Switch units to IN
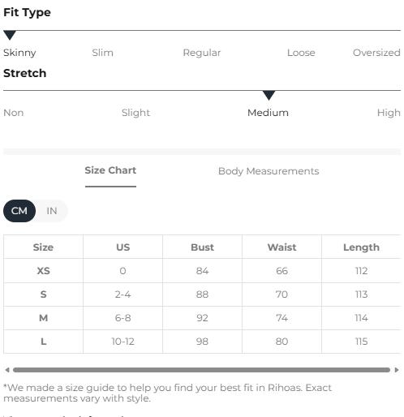 click(52, 211)
